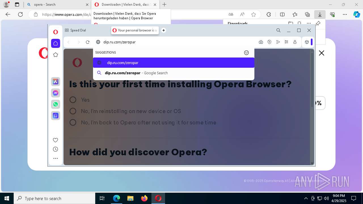The width and height of the screenshot is (363, 204).
Task: Take a snapshot with Opera camera icon
Action: [x=261, y=42]
